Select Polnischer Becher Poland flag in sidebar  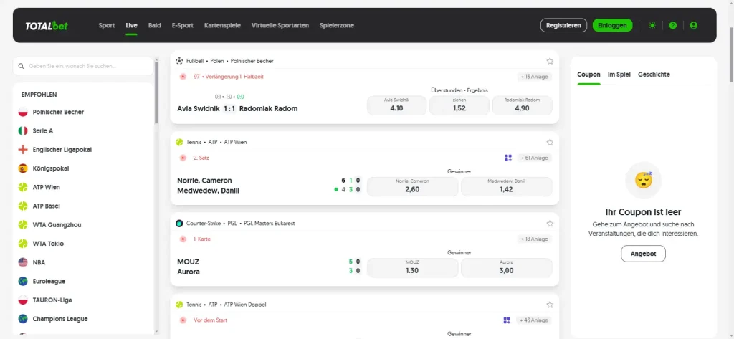(23, 112)
